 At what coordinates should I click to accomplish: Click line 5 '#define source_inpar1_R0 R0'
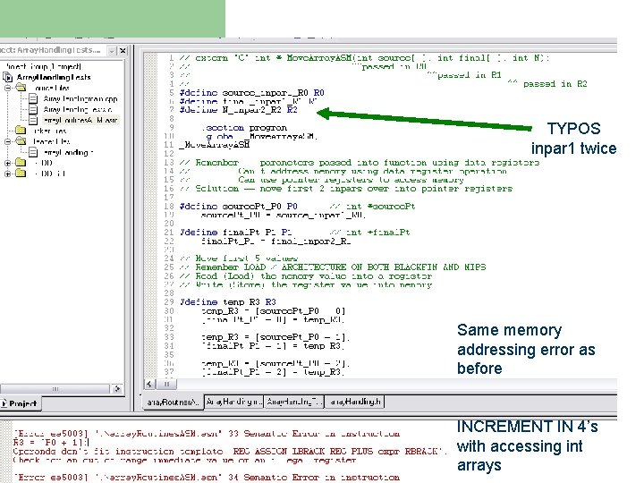point(251,92)
